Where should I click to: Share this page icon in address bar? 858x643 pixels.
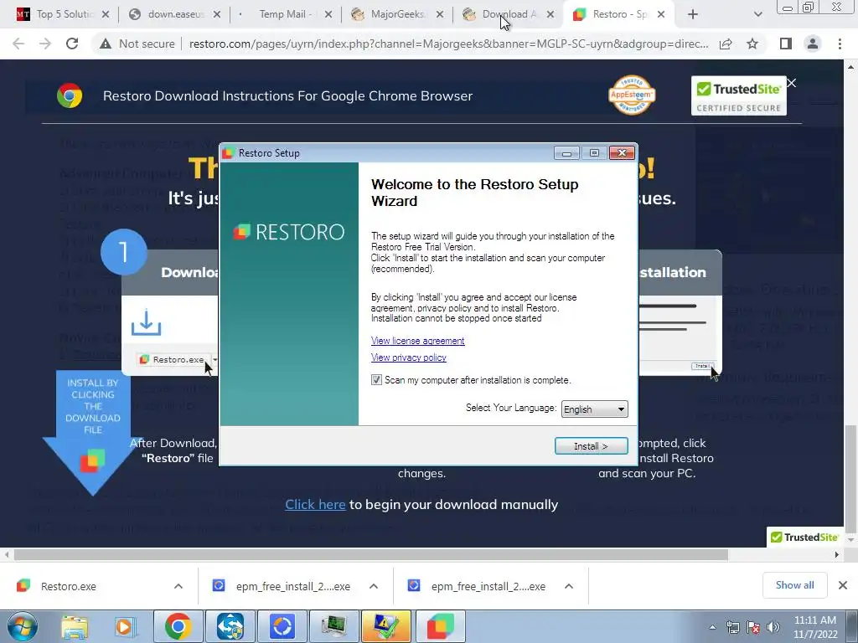[726, 44]
